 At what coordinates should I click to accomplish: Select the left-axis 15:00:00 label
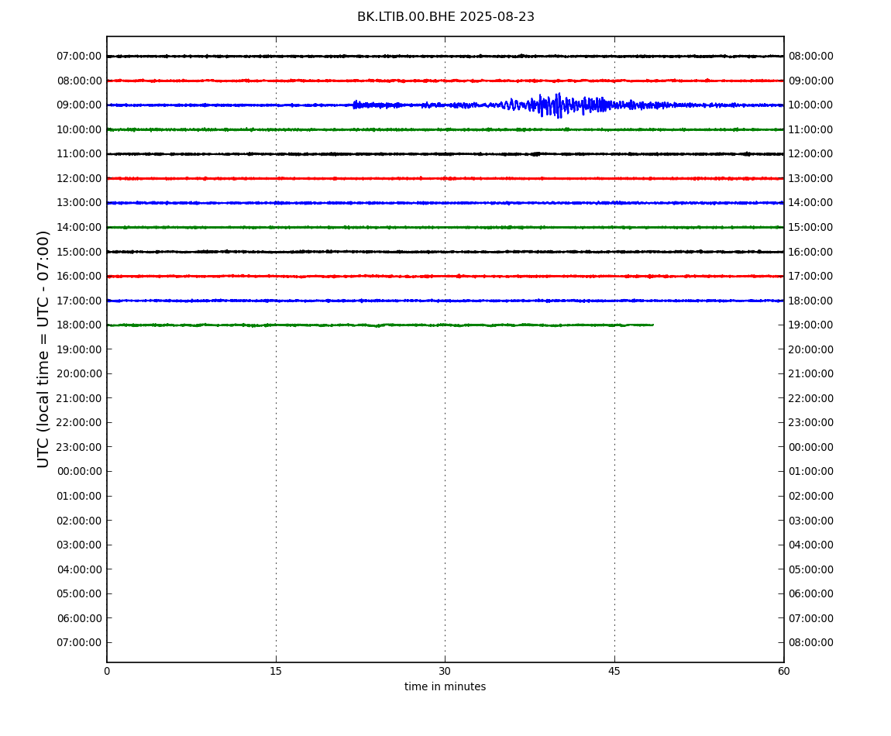click(80, 252)
